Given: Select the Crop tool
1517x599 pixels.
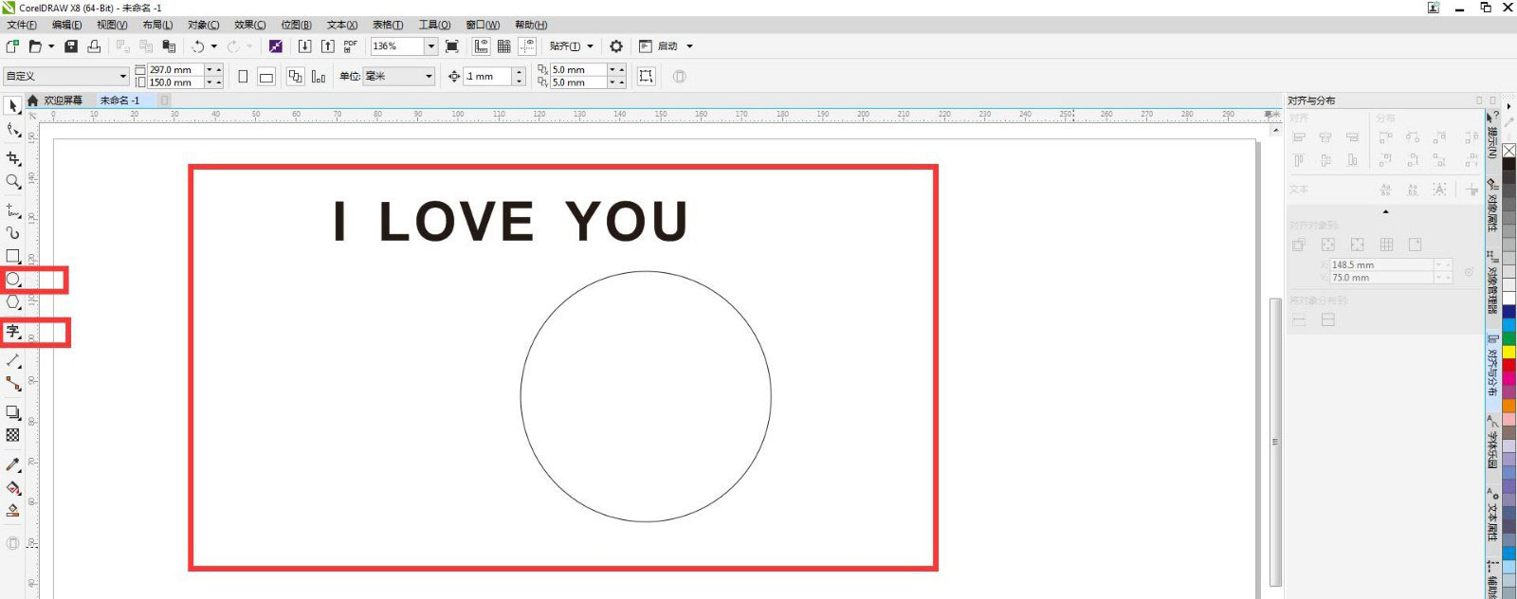Looking at the screenshot, I should (x=13, y=158).
